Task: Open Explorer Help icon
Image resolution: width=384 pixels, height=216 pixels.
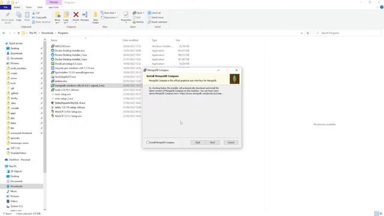Action: pyautogui.click(x=382, y=7)
